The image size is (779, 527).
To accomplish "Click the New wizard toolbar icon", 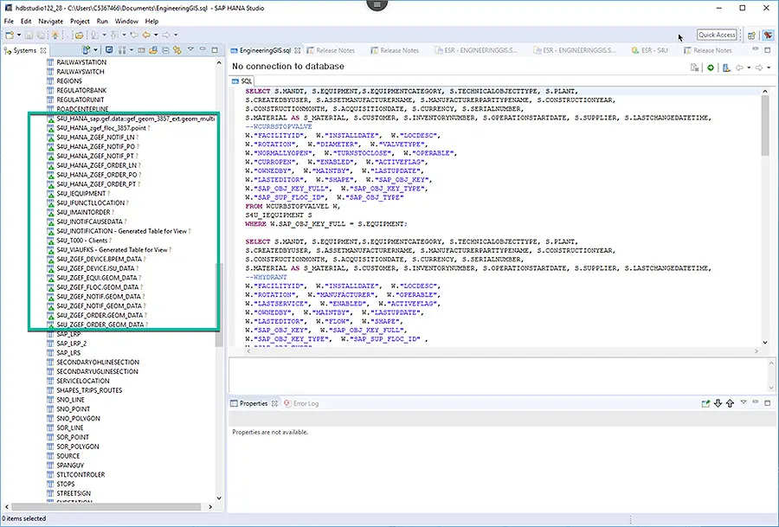I will coord(9,35).
